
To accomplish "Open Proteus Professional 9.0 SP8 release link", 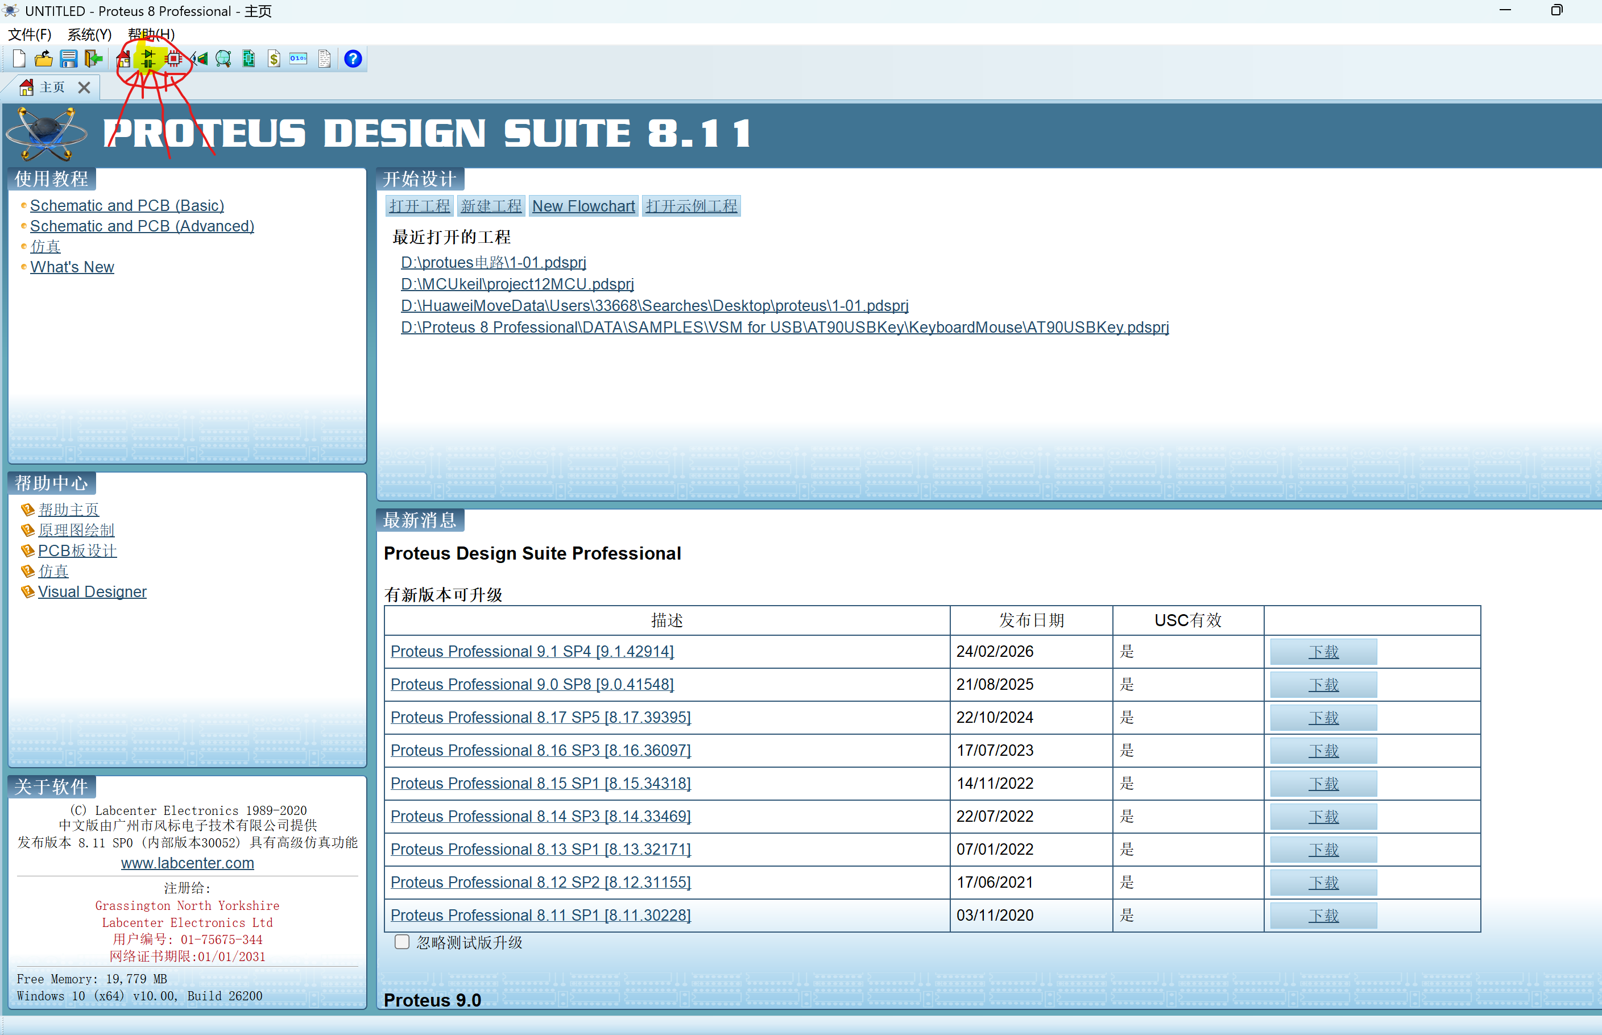I will point(532,684).
